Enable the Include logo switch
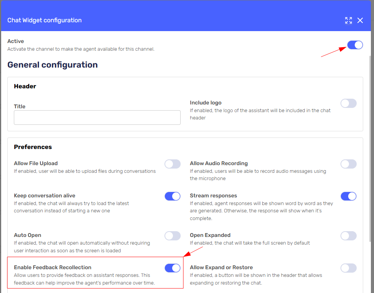The width and height of the screenshot is (374, 293). coord(349,103)
